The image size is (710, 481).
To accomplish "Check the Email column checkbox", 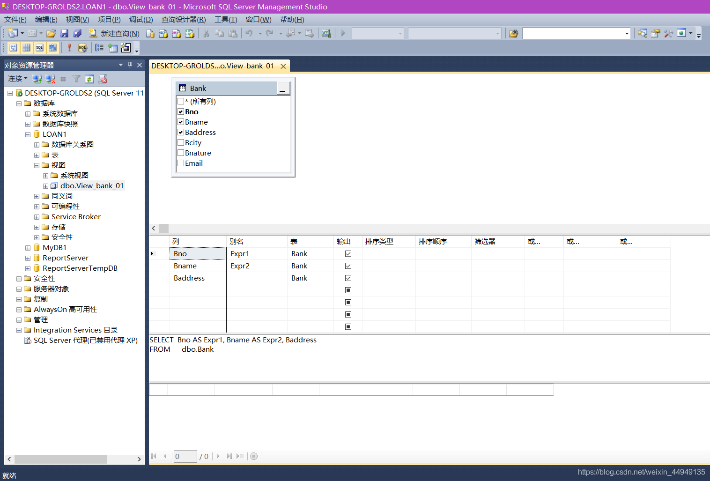I will pyautogui.click(x=181, y=163).
